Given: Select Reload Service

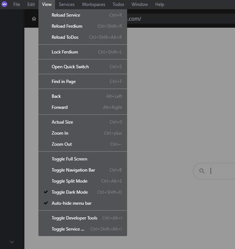Looking at the screenshot, I should point(83,15).
